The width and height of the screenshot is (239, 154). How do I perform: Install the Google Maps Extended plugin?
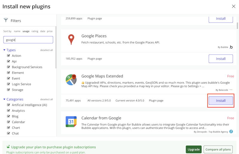[221, 101]
